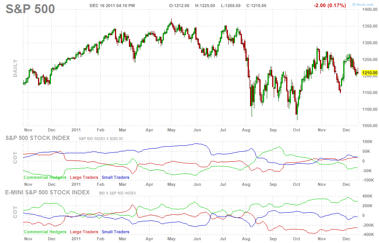
Task: Click Large Traders legend in S&P 500 Stock Index panel
Action: [84, 177]
